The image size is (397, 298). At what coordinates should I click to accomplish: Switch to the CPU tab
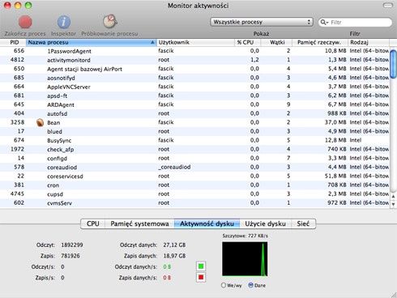(93, 223)
